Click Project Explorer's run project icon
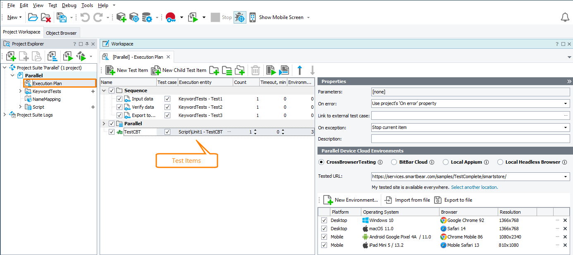573x255 pixels. [68, 56]
